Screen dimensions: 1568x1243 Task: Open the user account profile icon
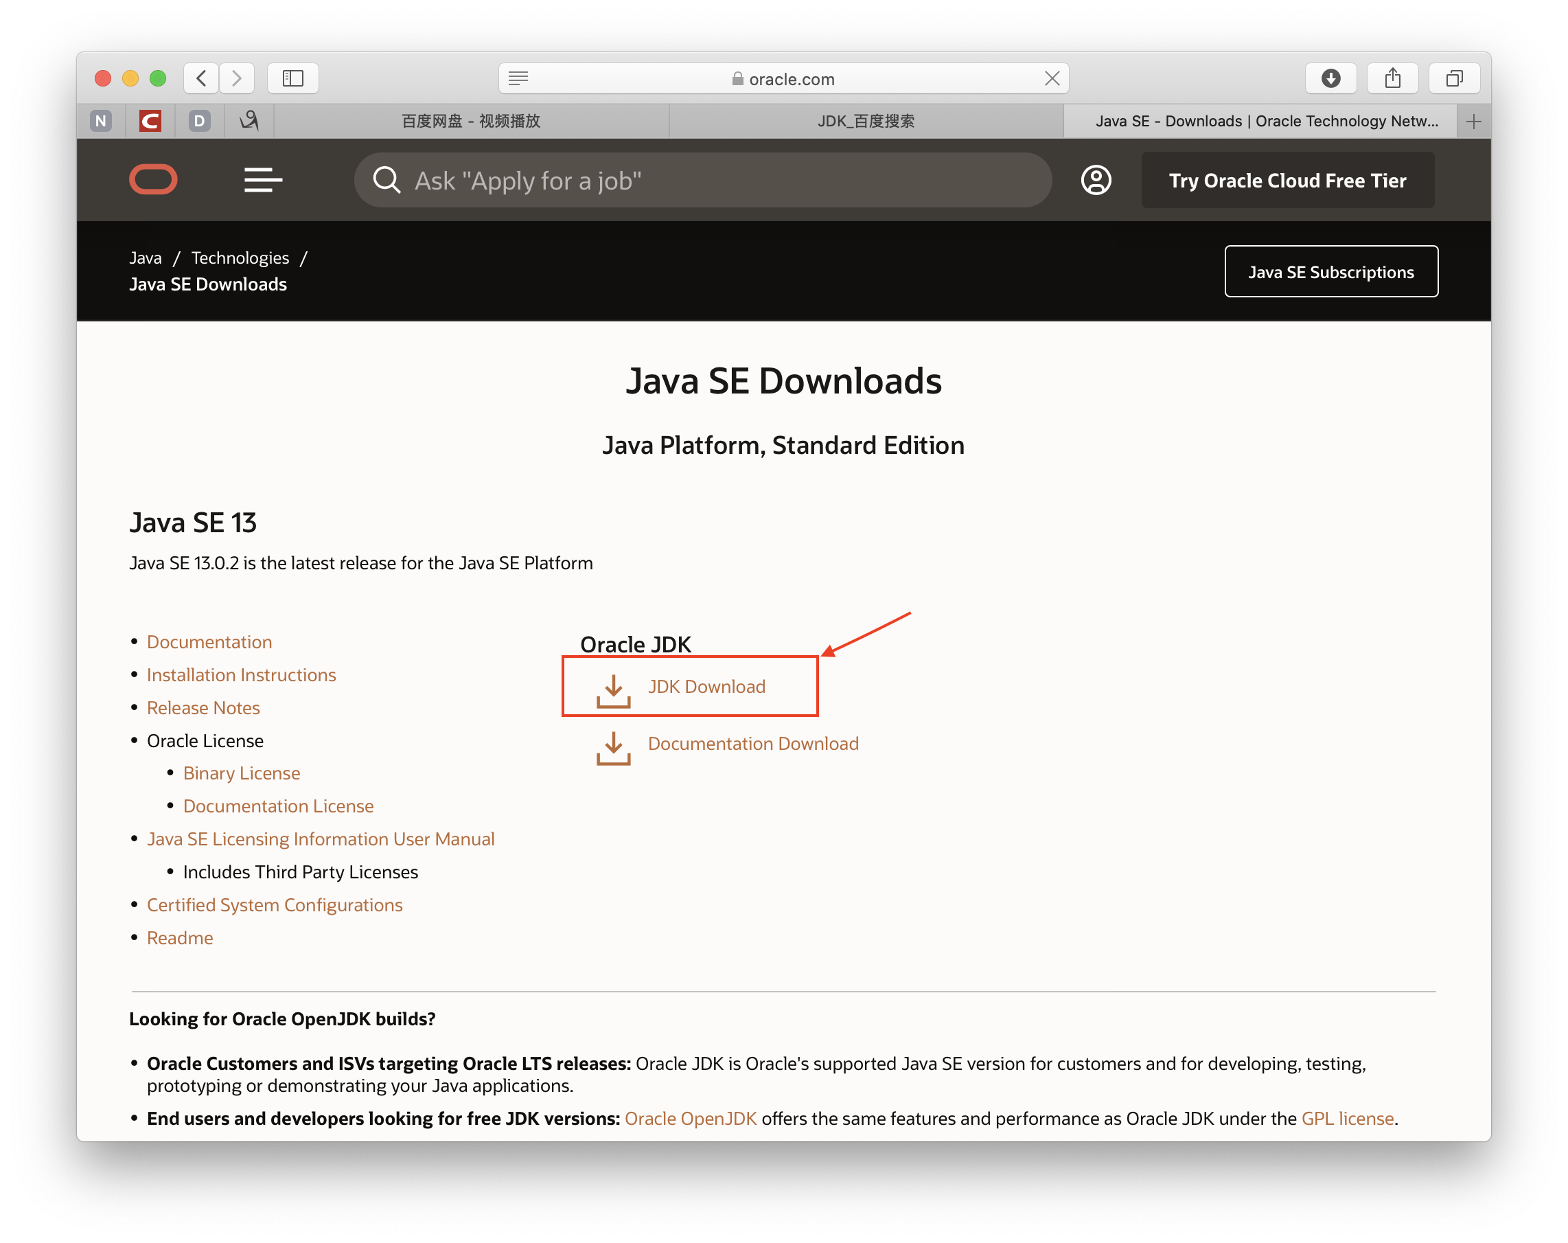tap(1095, 180)
